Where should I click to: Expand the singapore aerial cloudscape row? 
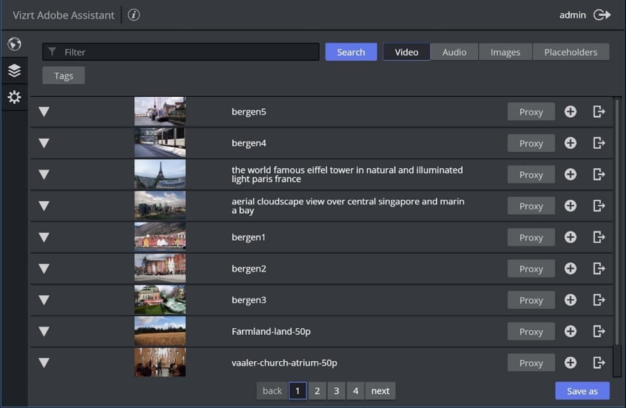tap(43, 206)
